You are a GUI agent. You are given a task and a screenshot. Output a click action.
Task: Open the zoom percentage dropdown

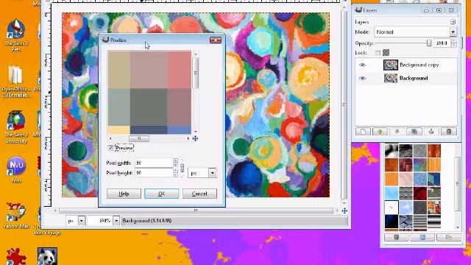pos(116,221)
